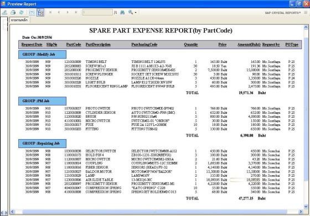Click the FLUORESCENT RING LAMP description
The width and height of the screenshot is (310, 216).
tap(106, 86)
